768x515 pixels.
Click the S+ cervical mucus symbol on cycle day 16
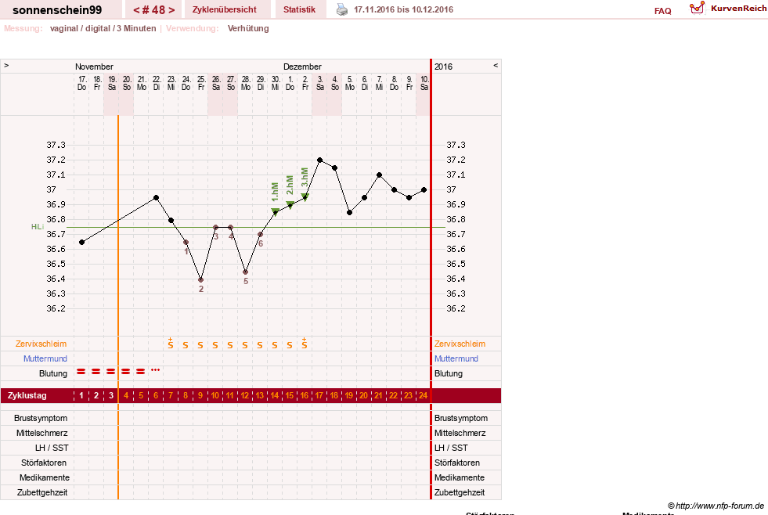point(305,344)
